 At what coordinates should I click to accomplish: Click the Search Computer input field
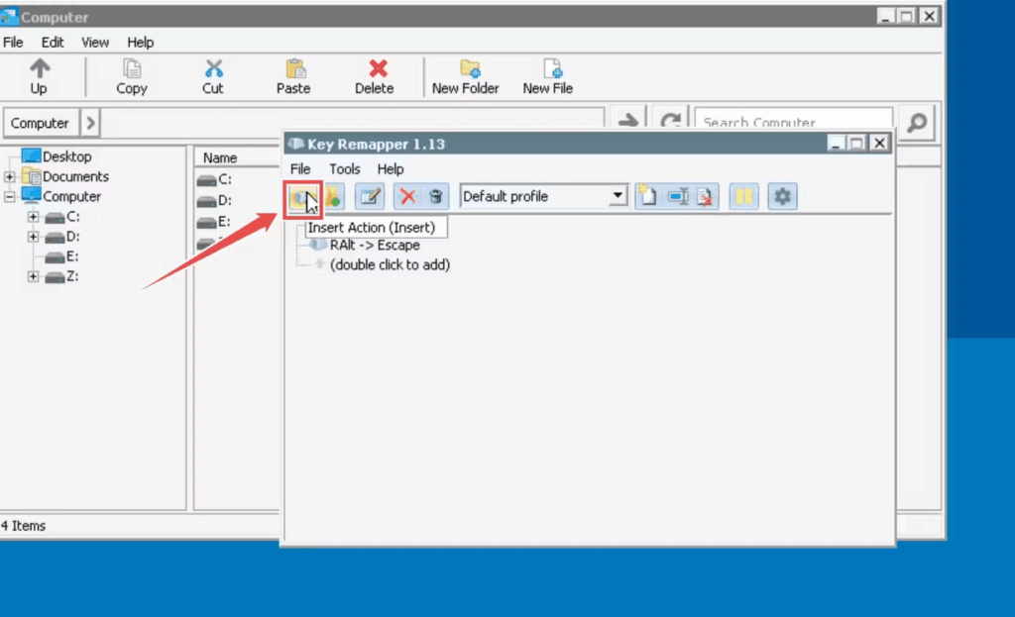793,123
